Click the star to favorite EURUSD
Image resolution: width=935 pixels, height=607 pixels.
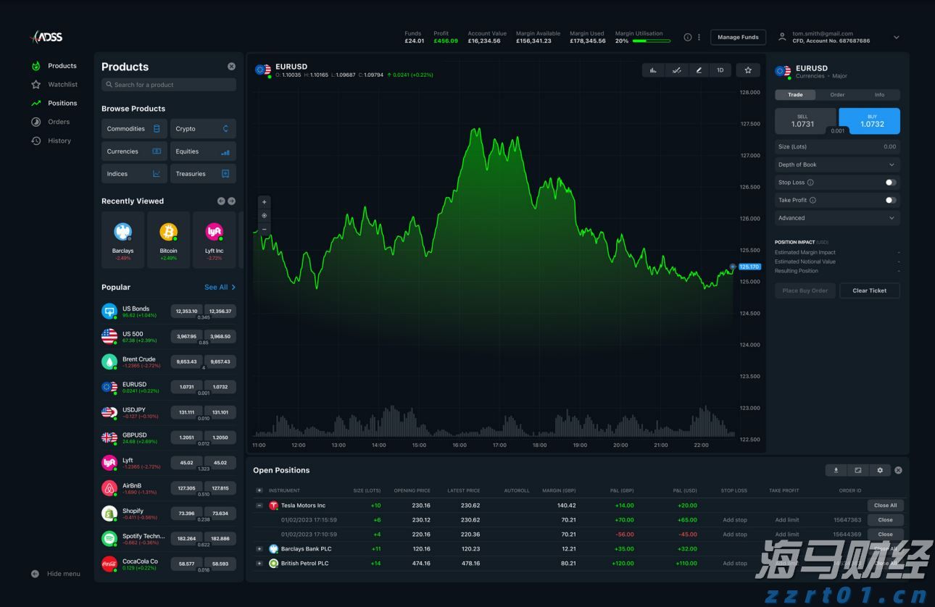point(748,70)
